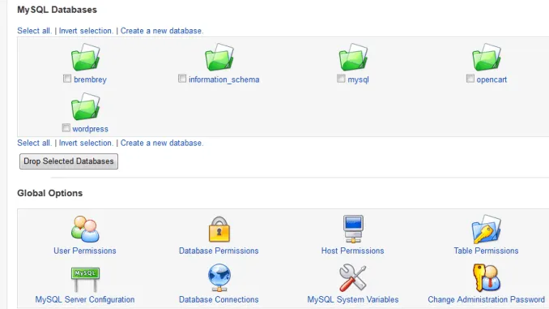The image size is (549, 309).
Task: Tick the information_schema database checkbox
Action: 182,79
